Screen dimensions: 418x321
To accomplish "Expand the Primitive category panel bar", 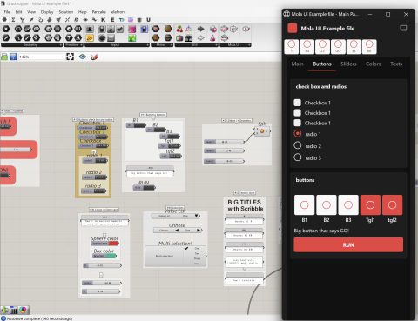I will pyautogui.click(x=74, y=45).
